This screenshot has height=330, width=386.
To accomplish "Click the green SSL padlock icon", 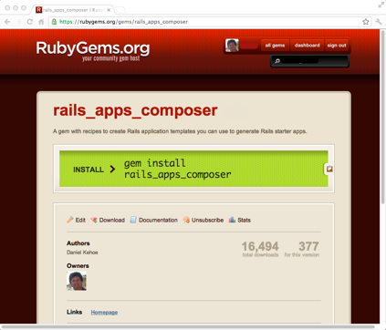I will (x=54, y=22).
